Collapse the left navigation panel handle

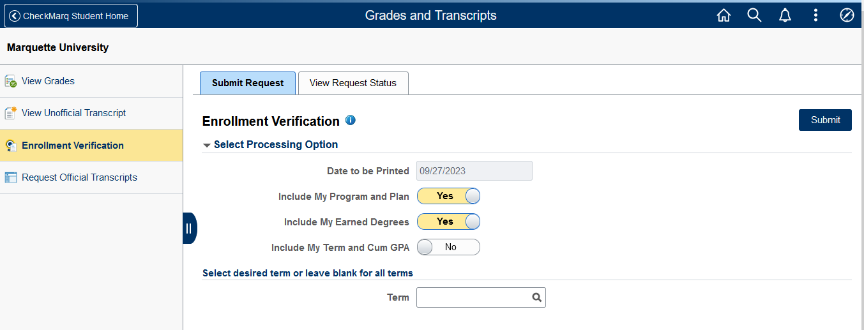coord(189,228)
